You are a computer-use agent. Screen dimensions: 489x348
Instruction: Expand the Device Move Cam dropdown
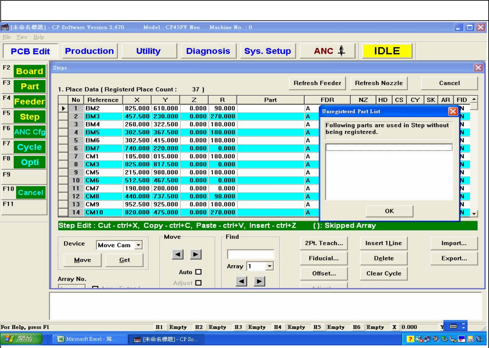(x=139, y=245)
